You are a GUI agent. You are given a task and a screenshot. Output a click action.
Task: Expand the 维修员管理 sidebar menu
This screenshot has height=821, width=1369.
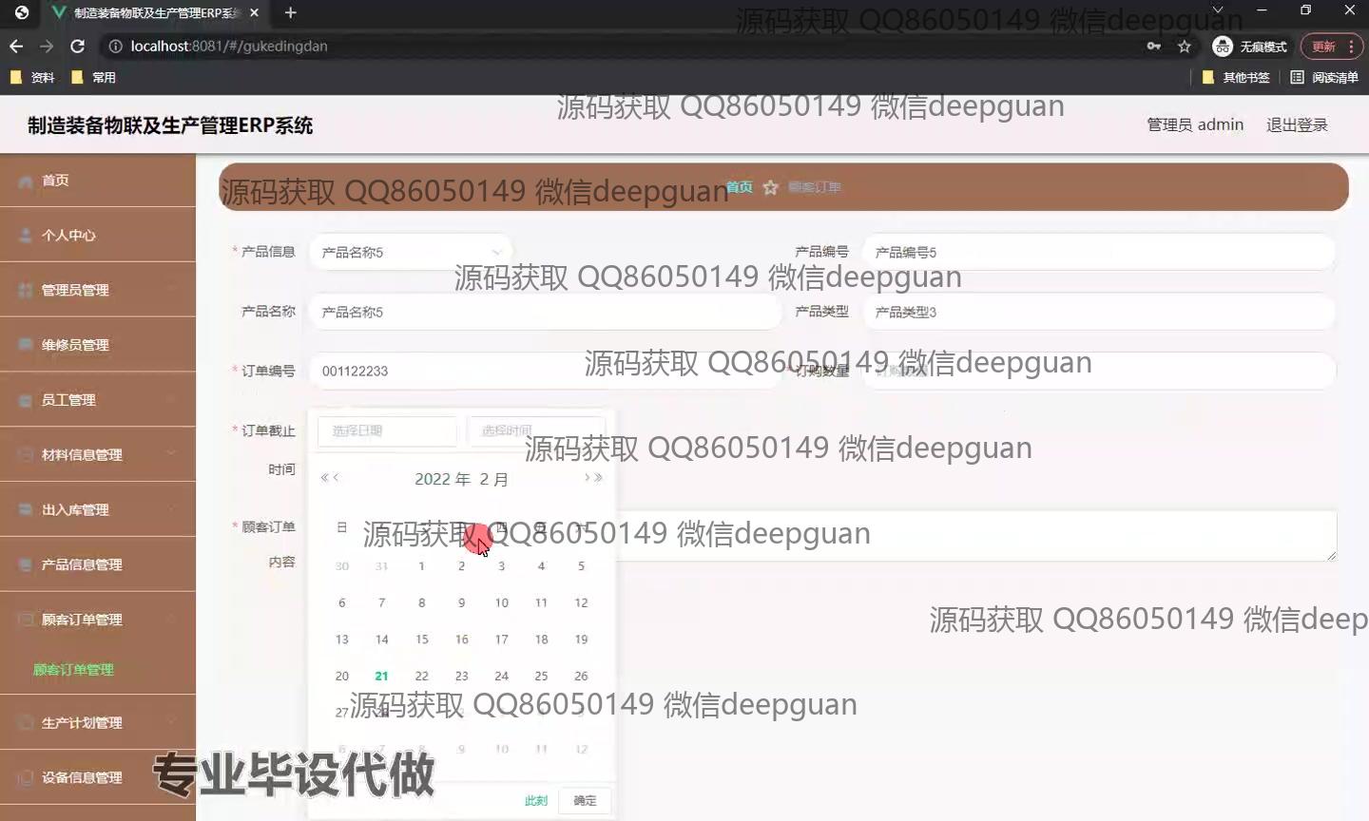[x=98, y=345]
